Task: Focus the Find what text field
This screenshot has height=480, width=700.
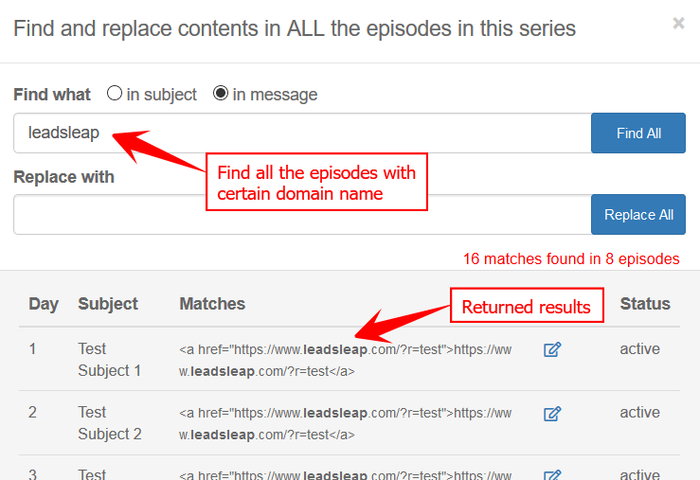Action: click(x=302, y=133)
